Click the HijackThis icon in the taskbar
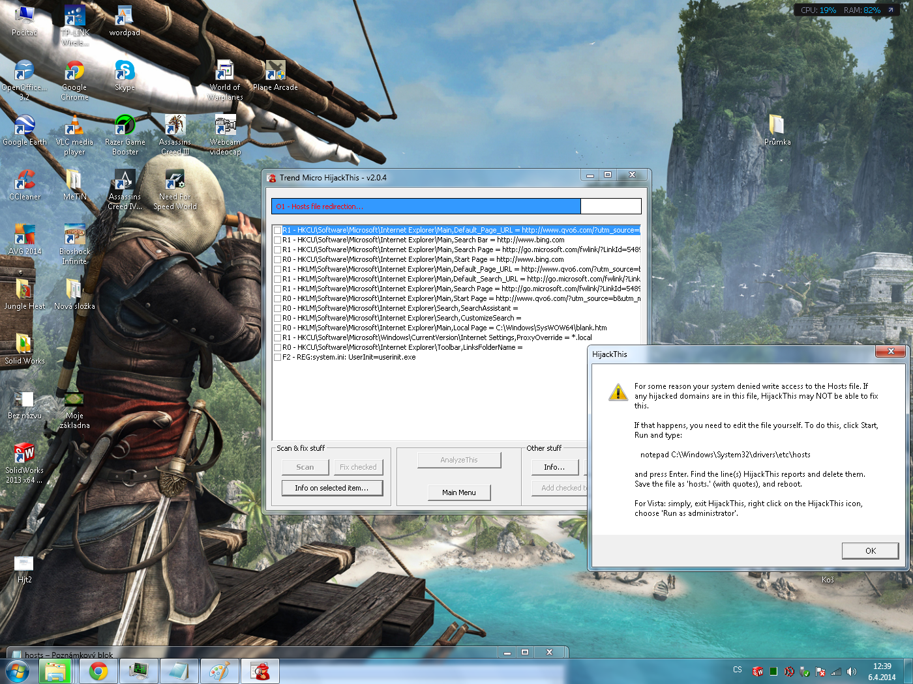 click(260, 671)
